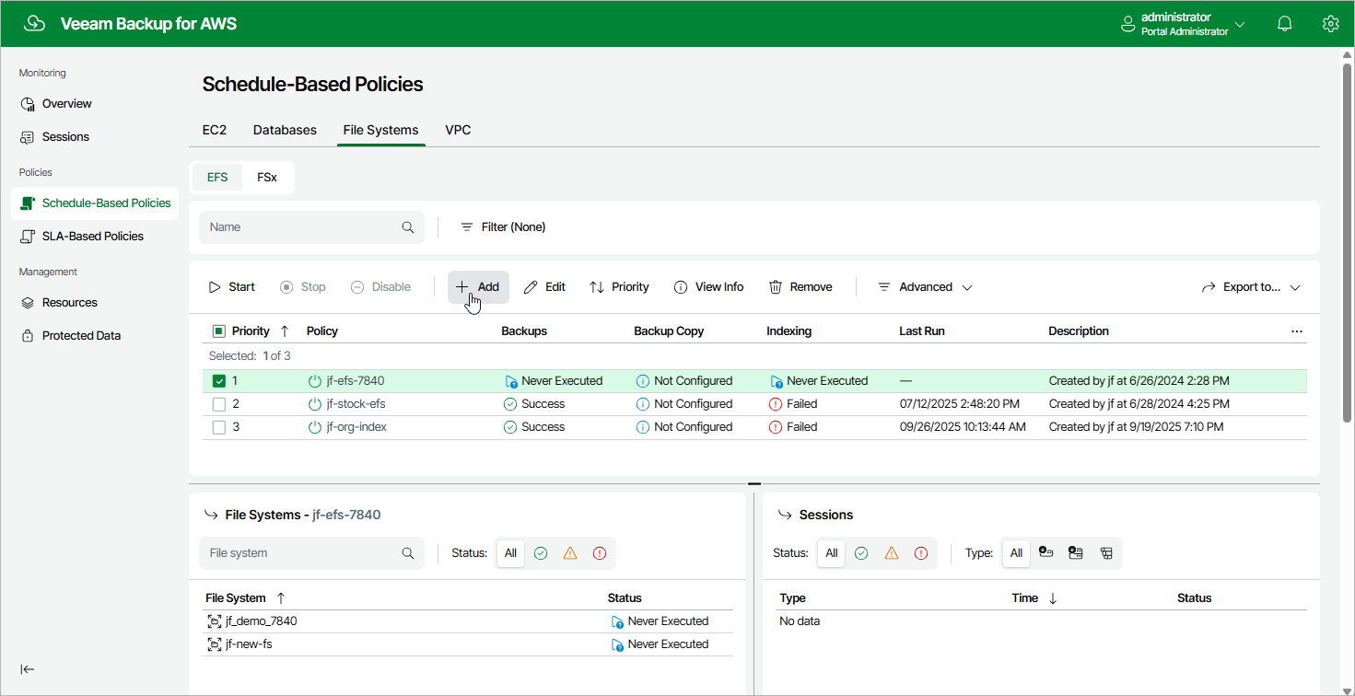Open the jf-org-index policy link
The height and width of the screenshot is (696, 1355).
tap(356, 427)
